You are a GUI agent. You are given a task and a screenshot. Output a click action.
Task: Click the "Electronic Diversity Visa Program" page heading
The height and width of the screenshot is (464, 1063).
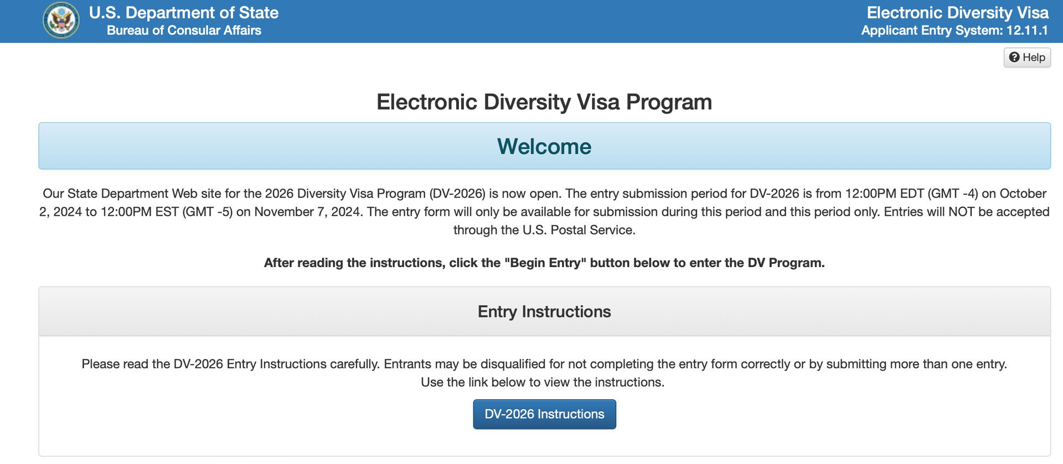pyautogui.click(x=544, y=102)
